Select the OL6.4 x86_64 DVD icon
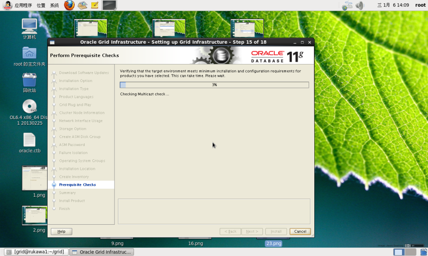 click(x=29, y=112)
